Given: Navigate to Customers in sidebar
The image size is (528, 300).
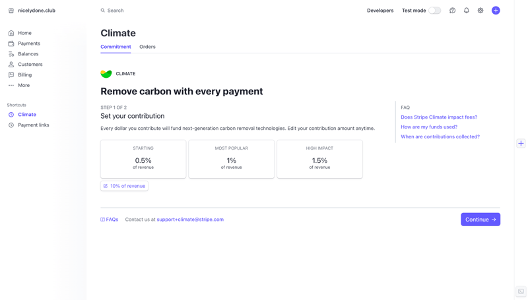Looking at the screenshot, I should tap(30, 64).
